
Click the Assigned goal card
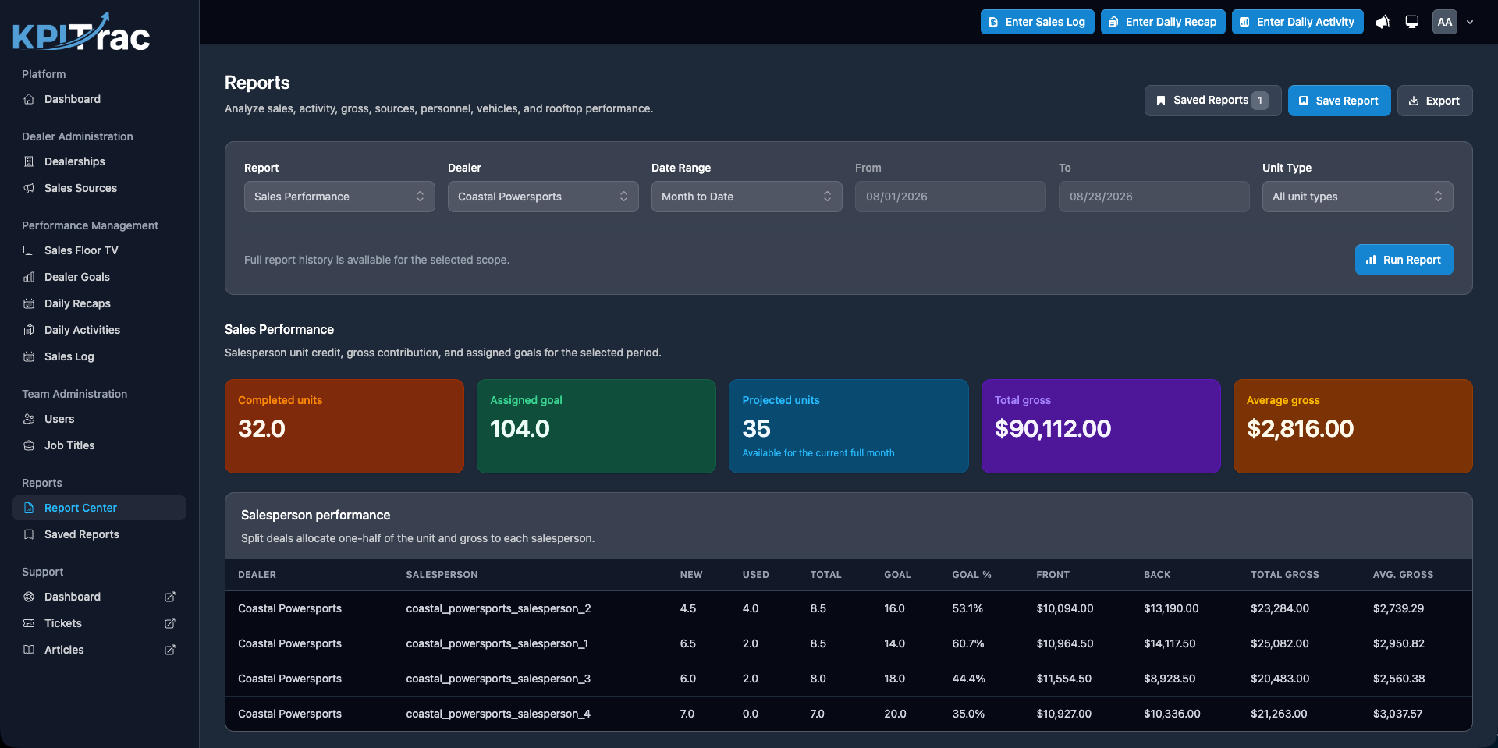pyautogui.click(x=596, y=426)
